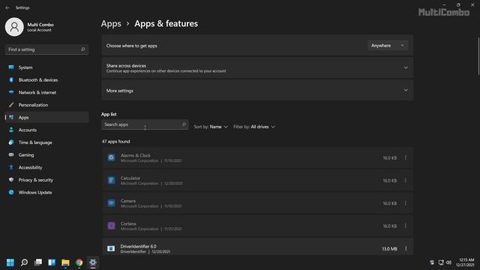
Task: Click the Accounts person icon
Action: 11,130
